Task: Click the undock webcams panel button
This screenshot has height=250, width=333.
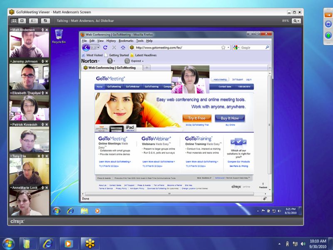Action: [45, 21]
